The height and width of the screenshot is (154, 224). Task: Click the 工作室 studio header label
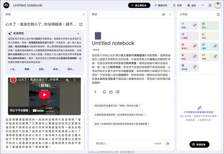(183, 14)
